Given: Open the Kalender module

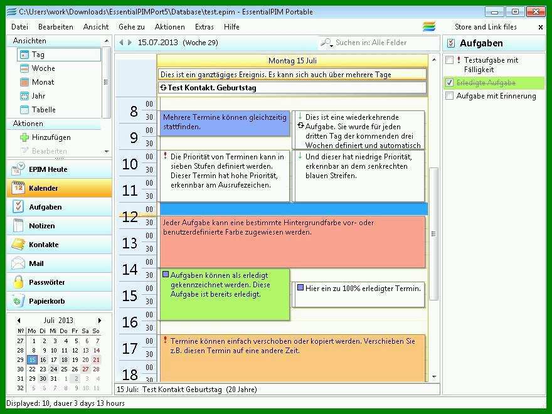Looking at the screenshot, I should (x=59, y=188).
